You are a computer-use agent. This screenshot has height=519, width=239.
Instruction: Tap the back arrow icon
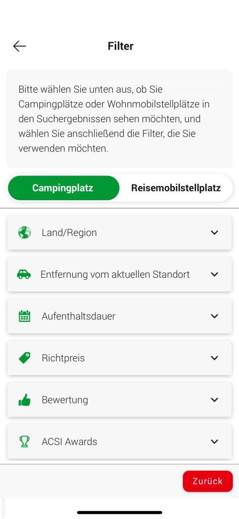pyautogui.click(x=20, y=46)
